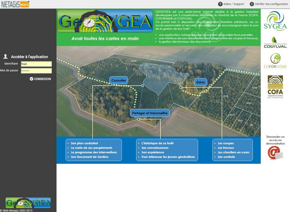Click the GeoSYGEA logo in the sidebar footer
Screen dimensions: 290x212
point(28,203)
